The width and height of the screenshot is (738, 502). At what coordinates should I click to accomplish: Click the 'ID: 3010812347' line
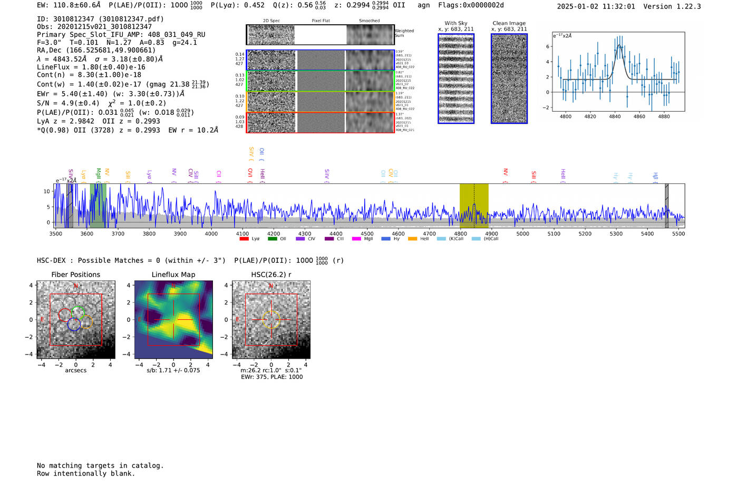point(100,19)
